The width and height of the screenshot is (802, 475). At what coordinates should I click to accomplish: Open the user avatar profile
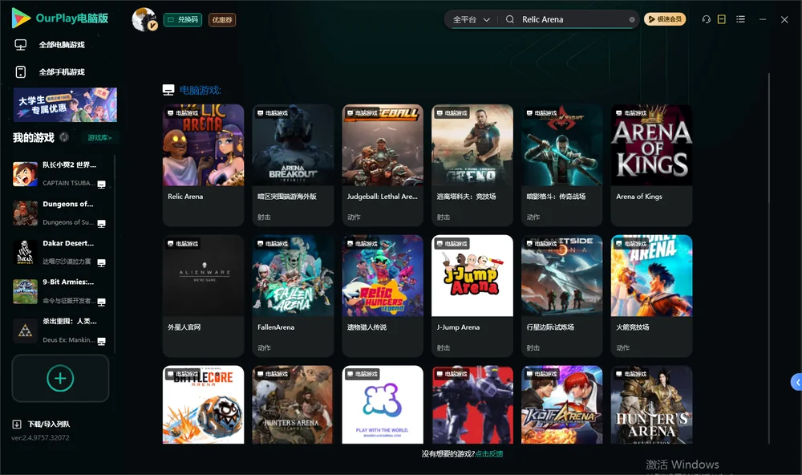(x=144, y=19)
